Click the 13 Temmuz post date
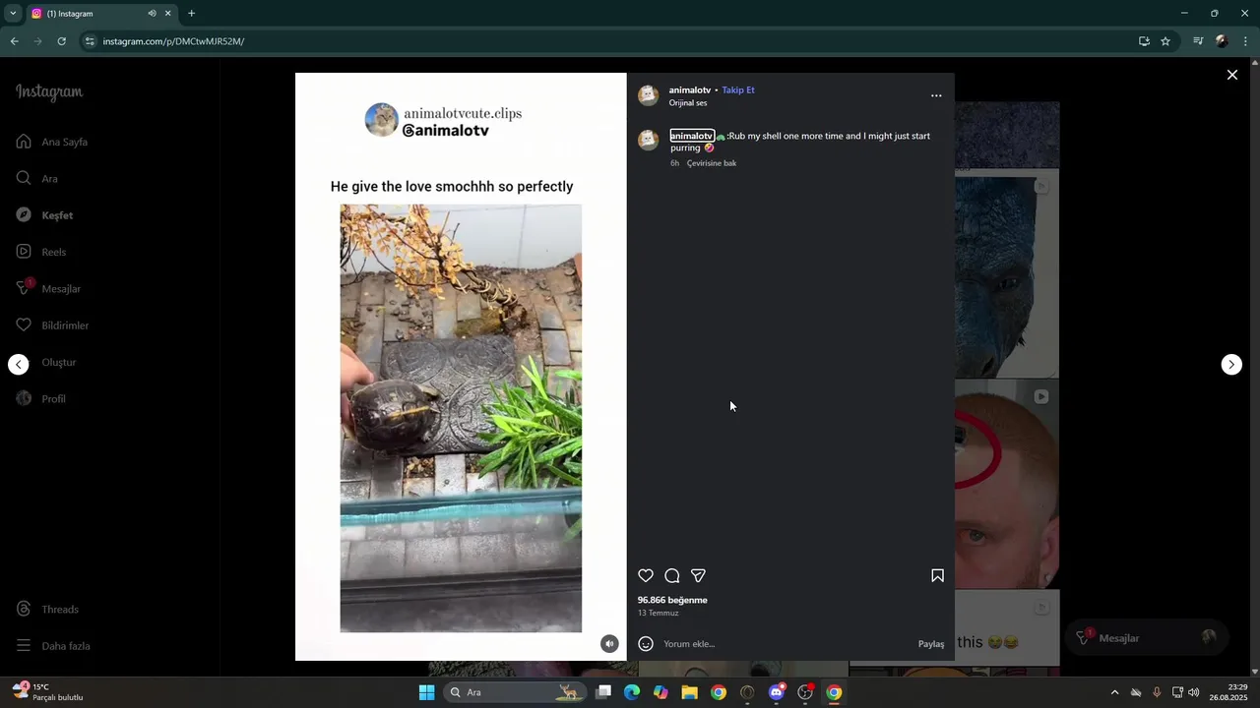The image size is (1260, 708). (658, 614)
